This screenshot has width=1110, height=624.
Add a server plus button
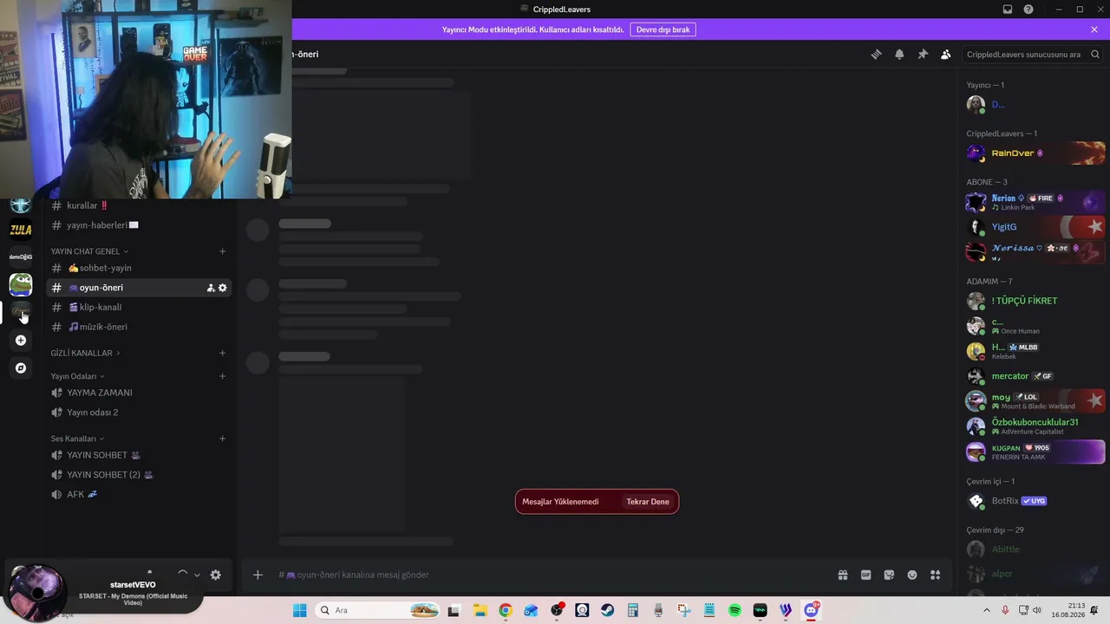pos(21,341)
